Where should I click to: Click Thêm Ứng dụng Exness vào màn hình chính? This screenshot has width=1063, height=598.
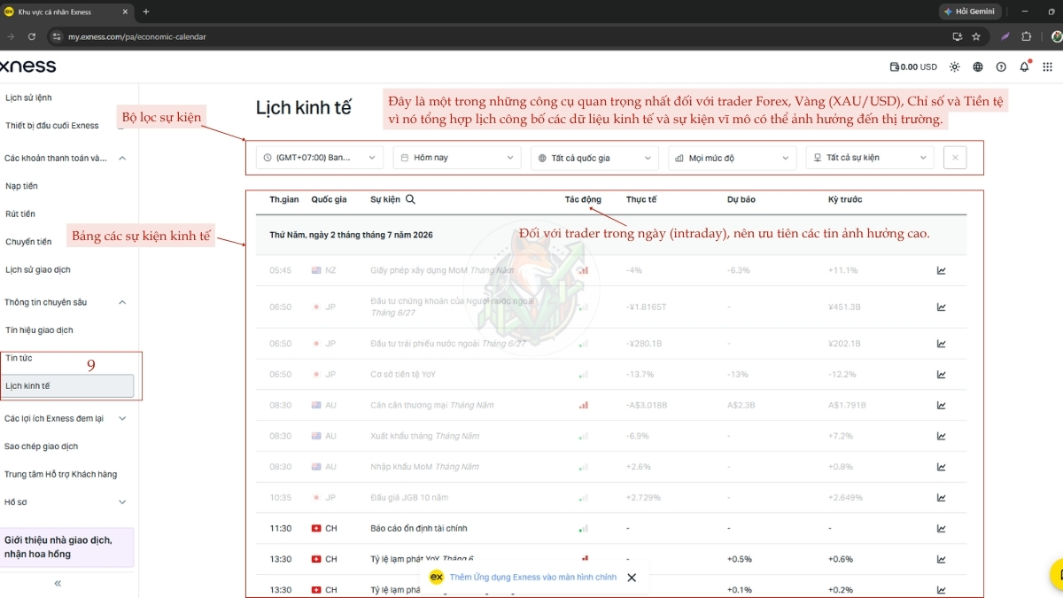tap(532, 578)
